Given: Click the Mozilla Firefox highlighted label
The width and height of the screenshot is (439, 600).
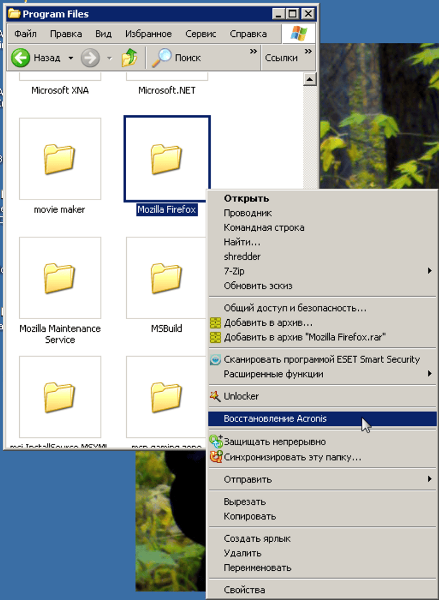Looking at the screenshot, I should click(x=167, y=210).
